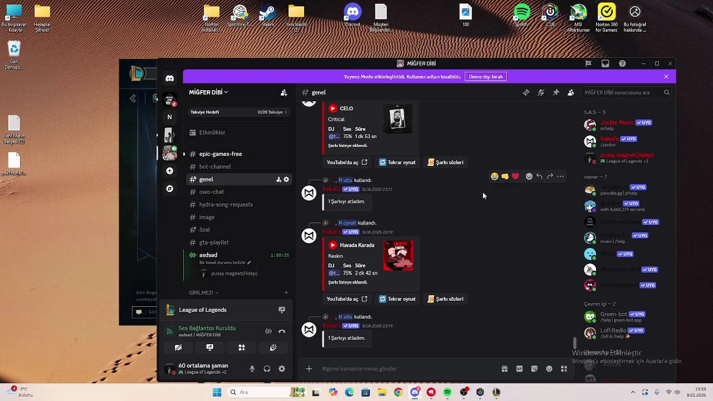Screen dimensions: 713x401
Task: Dismiss the streamer mode banner
Action: pyautogui.click(x=666, y=77)
